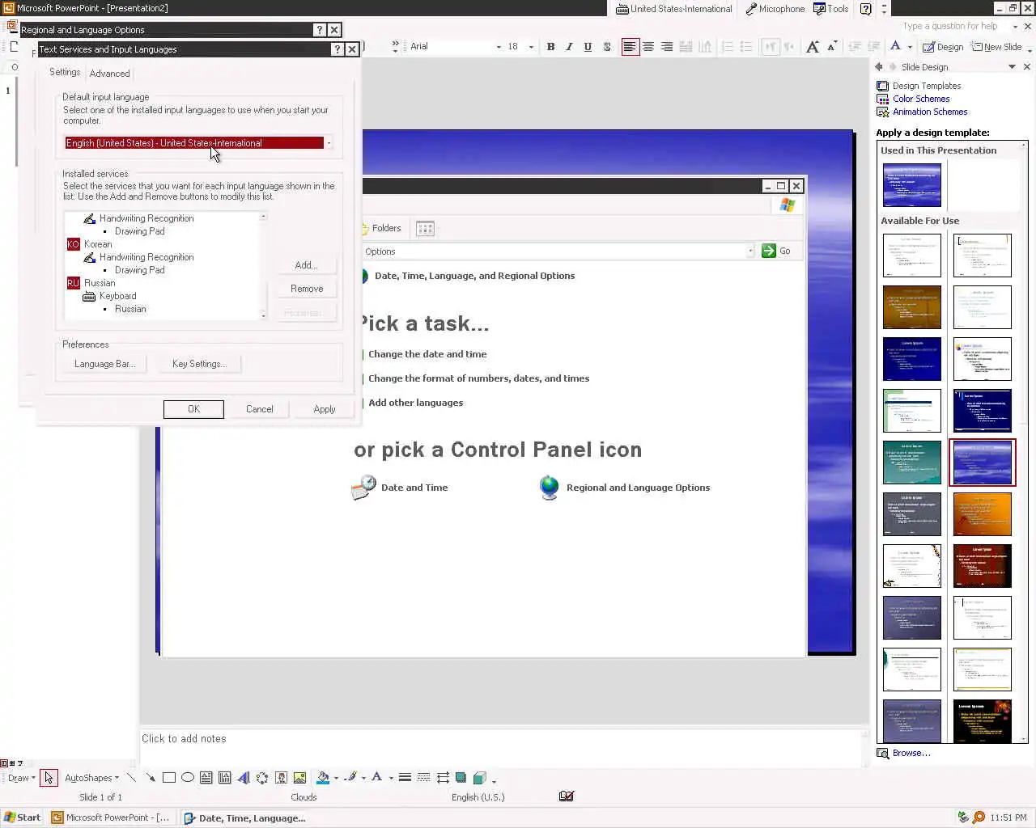1036x828 pixels.
Task: Switch to the Advanced tab
Action: (x=109, y=74)
